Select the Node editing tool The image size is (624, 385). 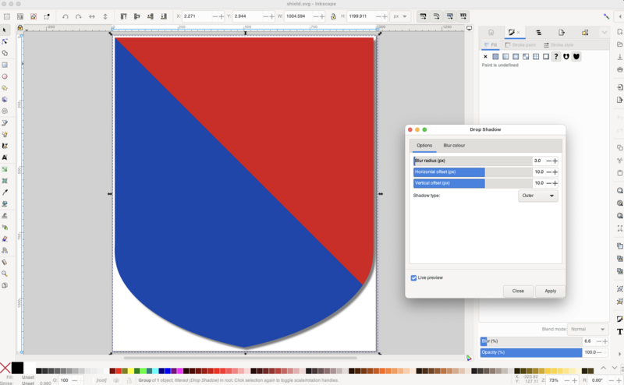pyautogui.click(x=5, y=41)
